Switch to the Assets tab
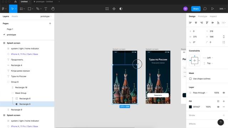The height and width of the screenshot is (128, 228). [15, 16]
